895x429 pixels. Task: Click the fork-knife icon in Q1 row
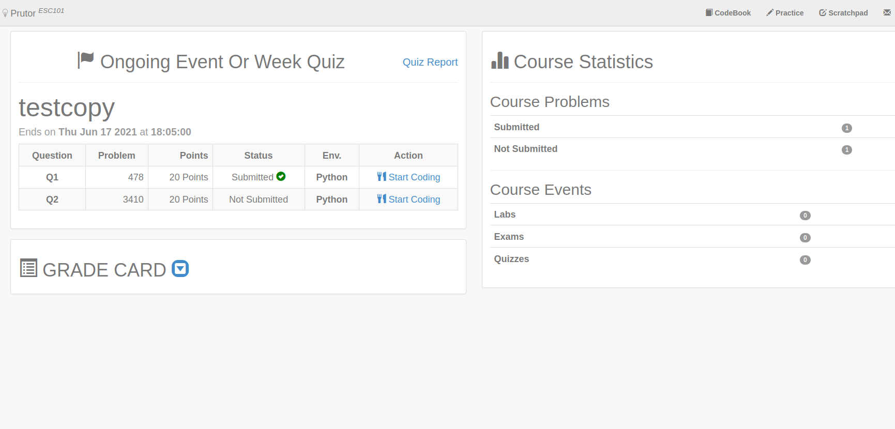point(382,177)
